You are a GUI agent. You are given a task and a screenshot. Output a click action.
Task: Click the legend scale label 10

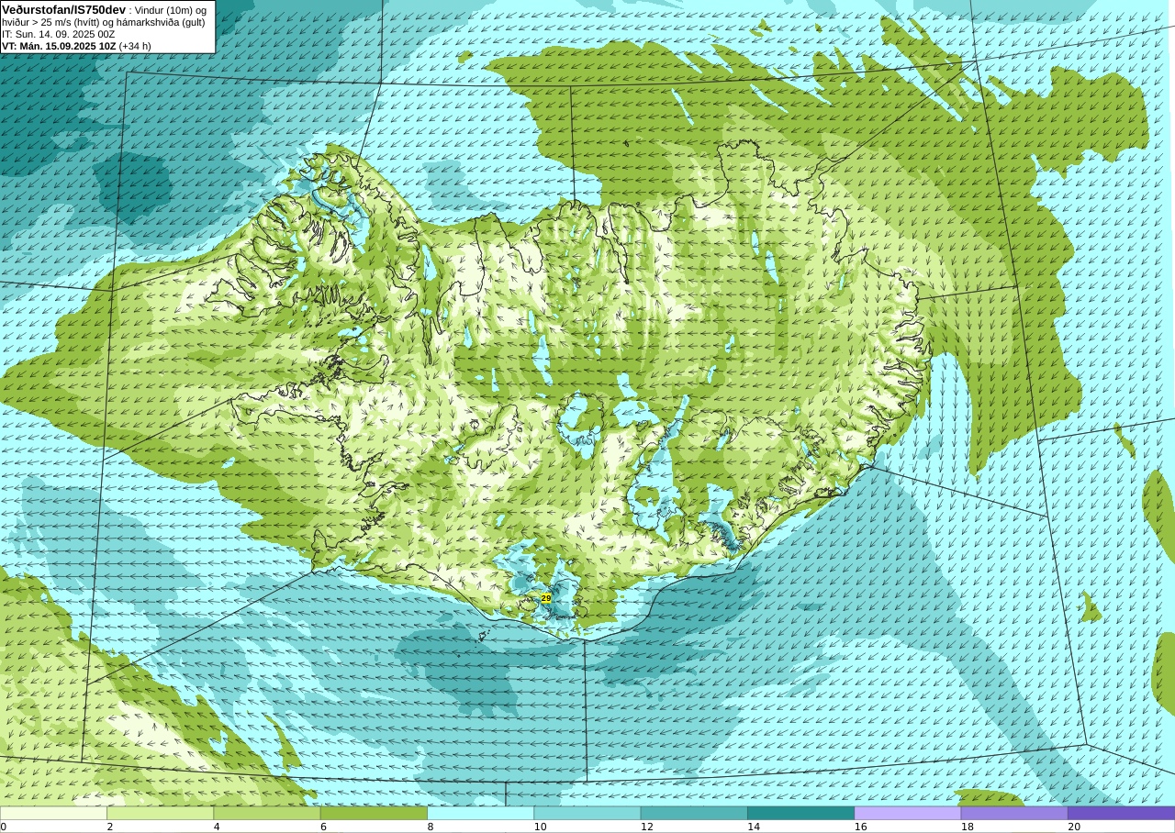pyautogui.click(x=541, y=827)
